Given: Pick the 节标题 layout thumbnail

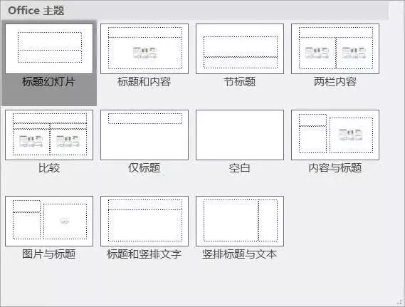Looking at the screenshot, I should 240,49.
